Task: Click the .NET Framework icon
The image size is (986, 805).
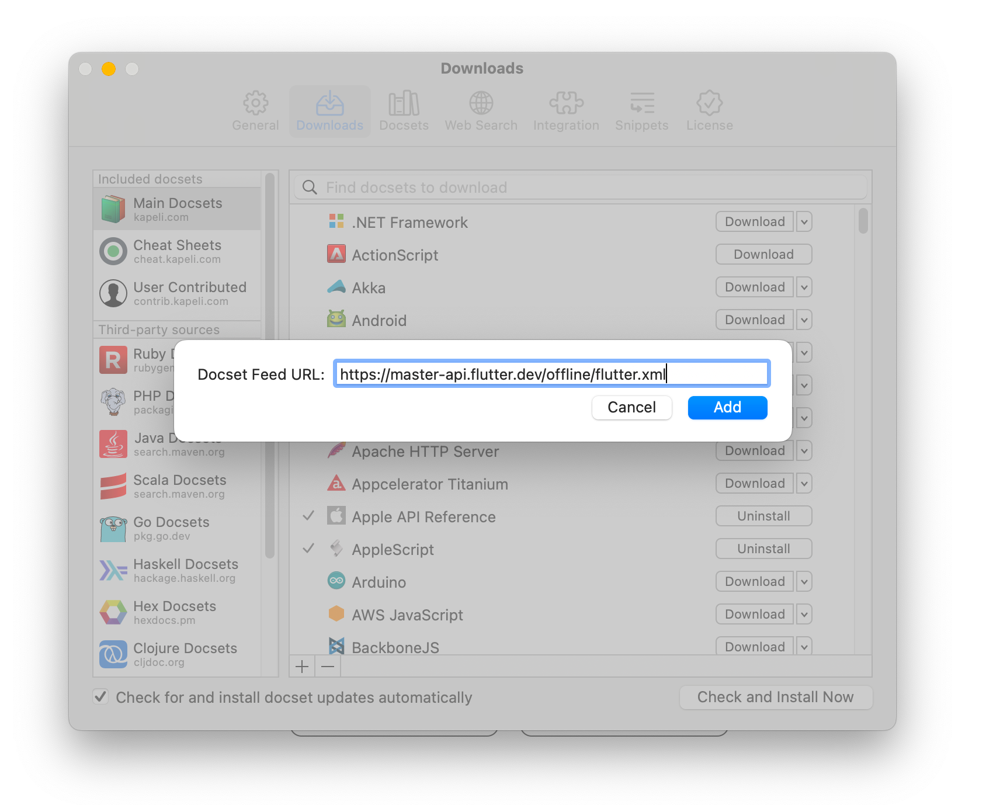Action: (x=336, y=221)
